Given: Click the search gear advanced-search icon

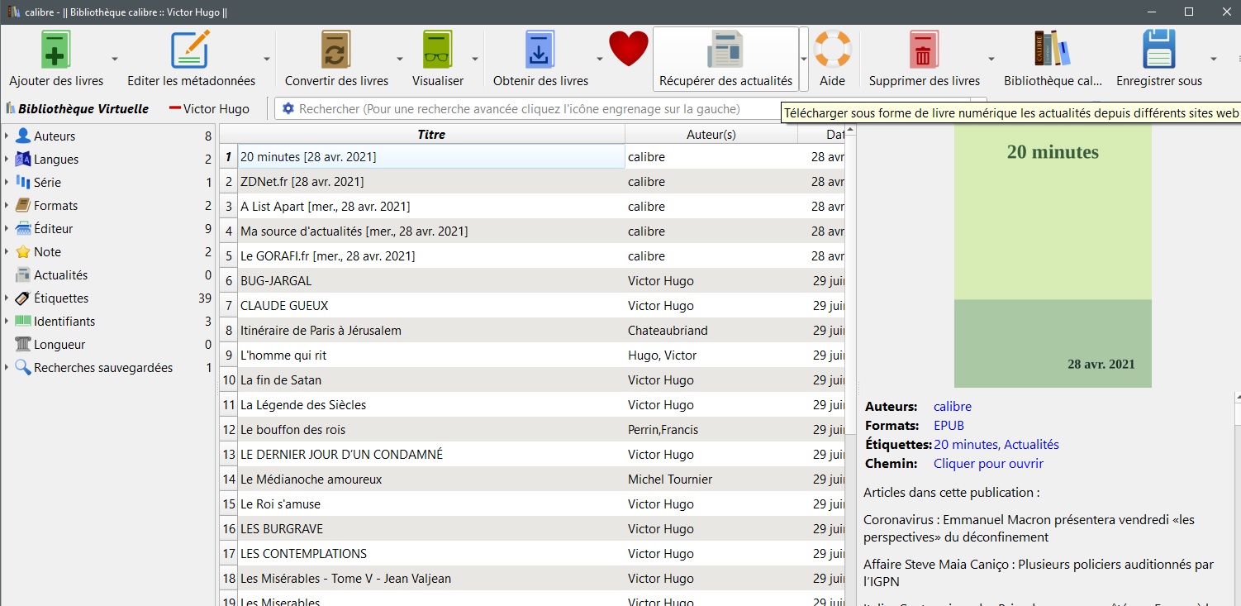Looking at the screenshot, I should pos(288,108).
